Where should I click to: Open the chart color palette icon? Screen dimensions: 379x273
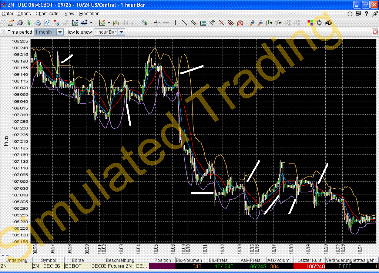pyautogui.click(x=310, y=23)
